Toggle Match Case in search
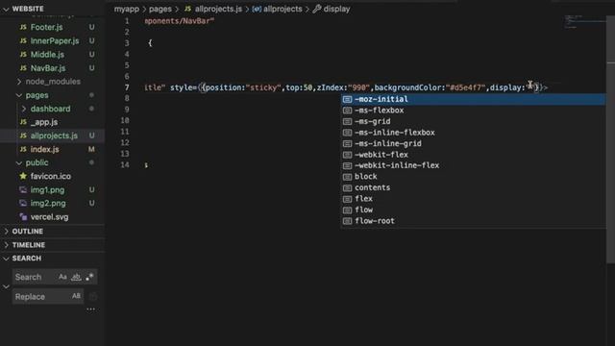Viewport: 615px width, 346px height. 62,277
